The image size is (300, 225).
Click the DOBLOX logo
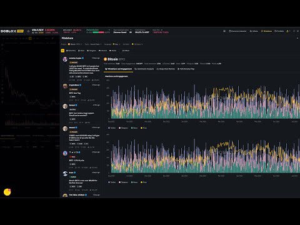[12, 31]
